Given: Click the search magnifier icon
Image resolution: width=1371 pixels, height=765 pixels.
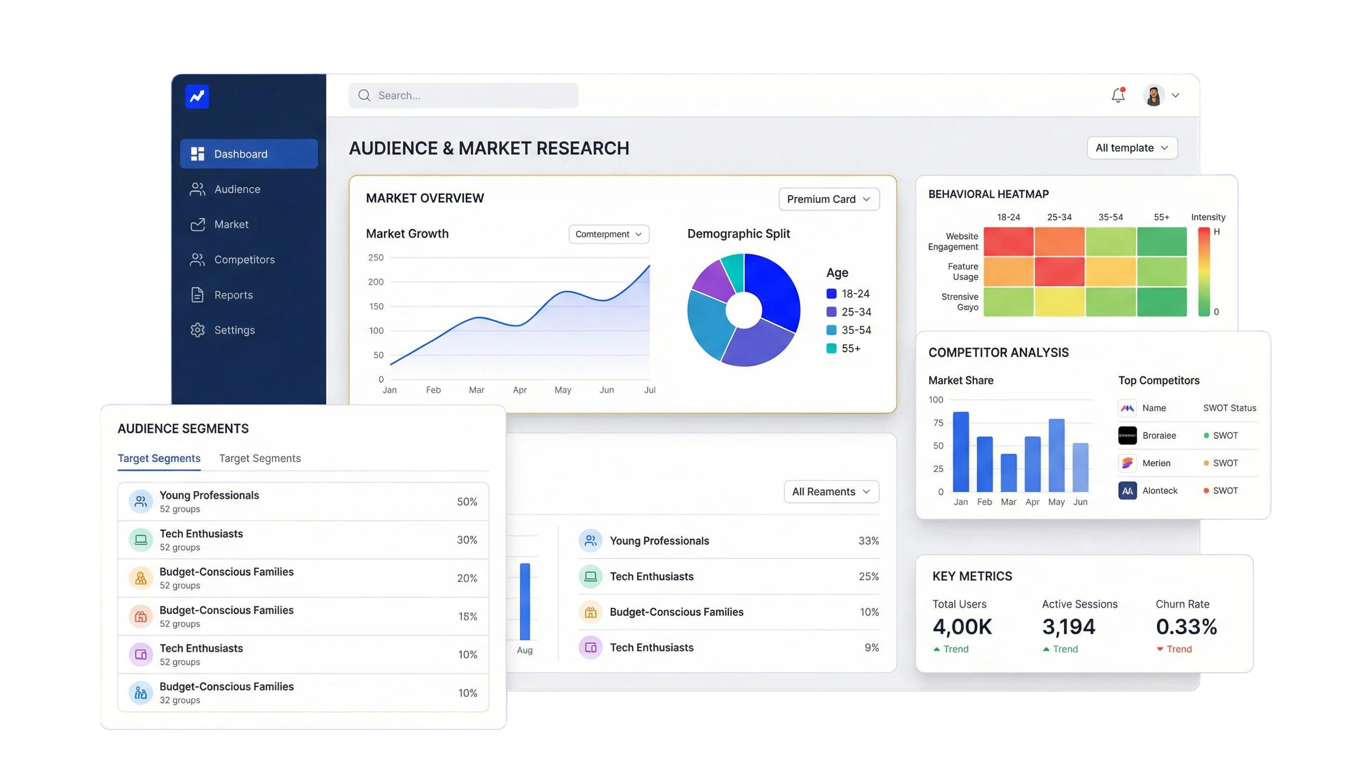Looking at the screenshot, I should tap(364, 95).
